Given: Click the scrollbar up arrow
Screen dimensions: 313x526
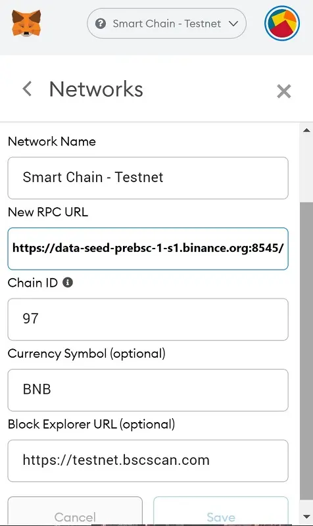Looking at the screenshot, I should (306, 130).
